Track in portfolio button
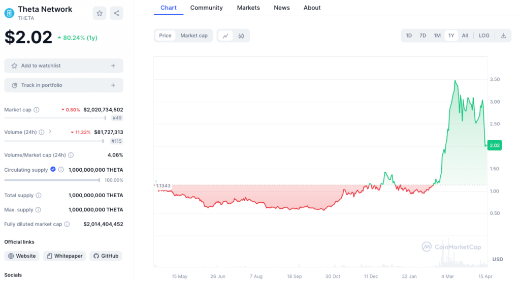This screenshot has width=520, height=281. coord(63,85)
